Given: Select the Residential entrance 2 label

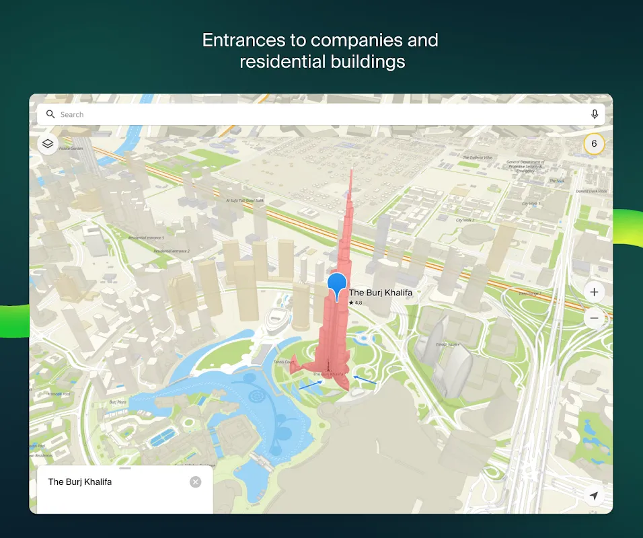Looking at the screenshot, I should pyautogui.click(x=172, y=251).
